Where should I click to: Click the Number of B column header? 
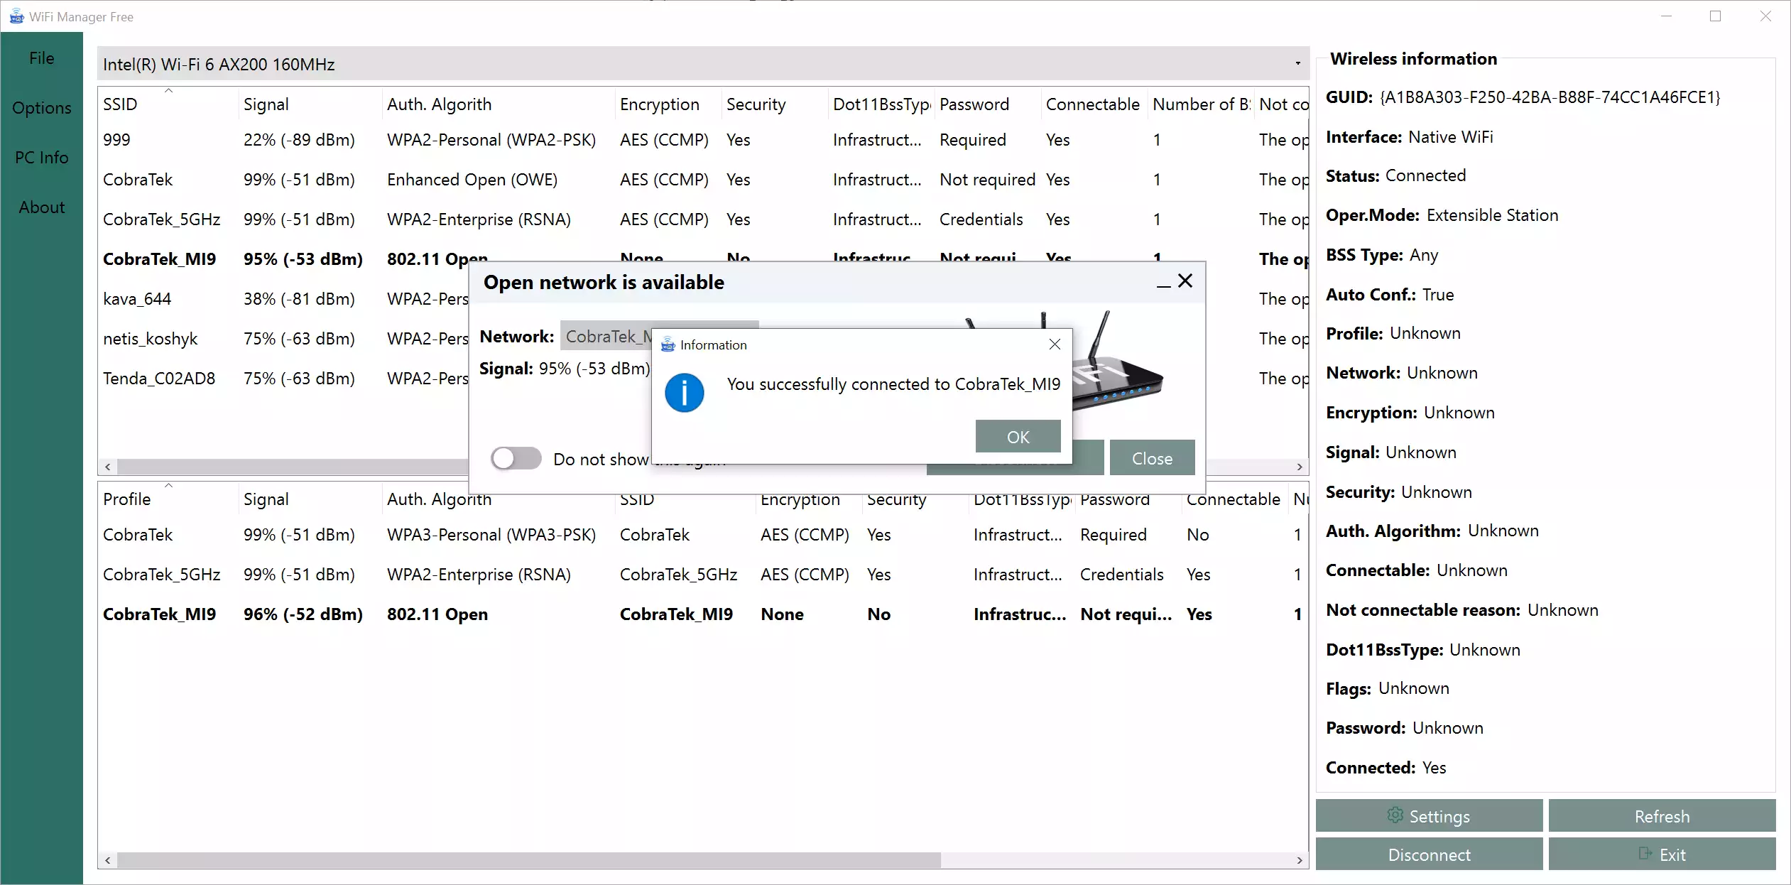click(1200, 104)
